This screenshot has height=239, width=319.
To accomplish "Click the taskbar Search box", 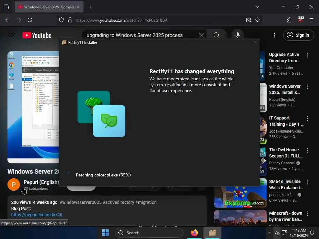I will 149,233.
